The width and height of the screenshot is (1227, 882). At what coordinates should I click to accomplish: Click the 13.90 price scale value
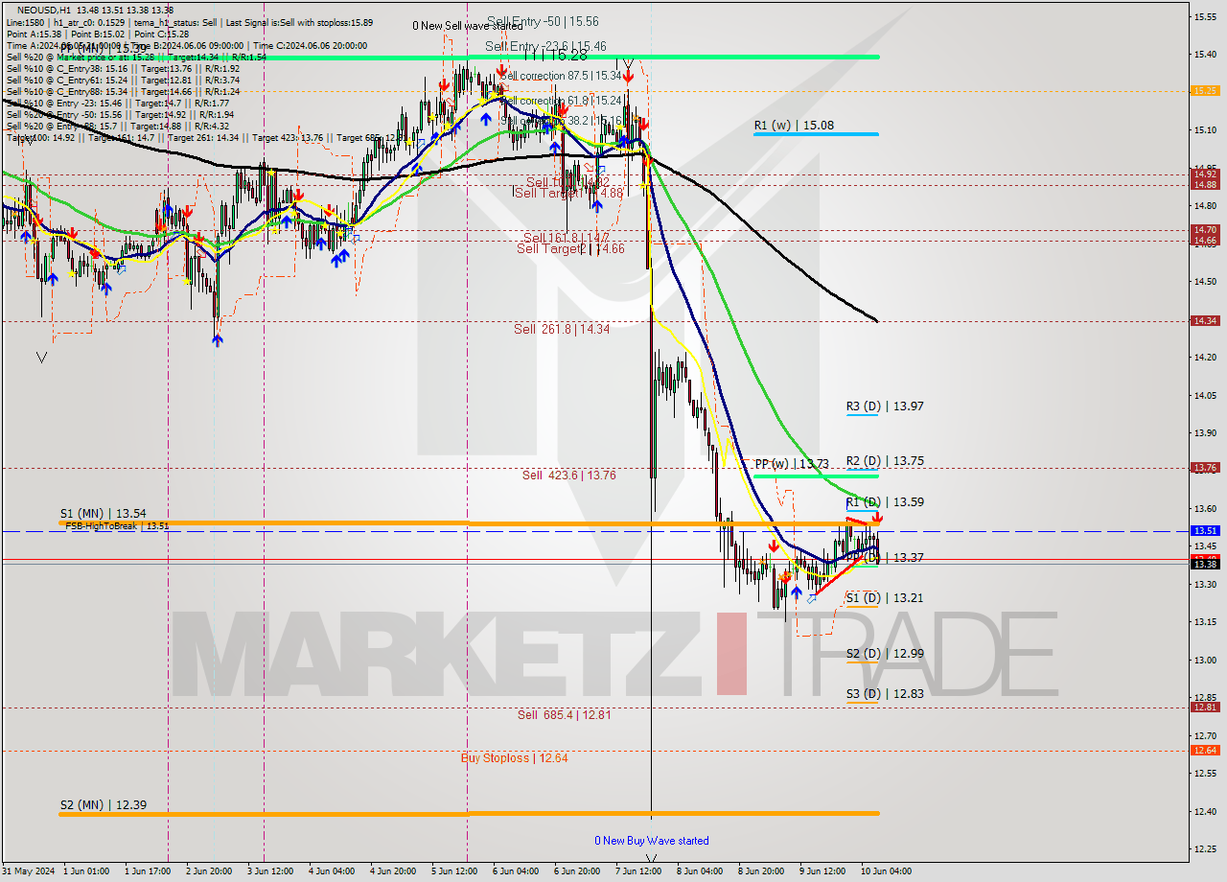click(x=1204, y=432)
